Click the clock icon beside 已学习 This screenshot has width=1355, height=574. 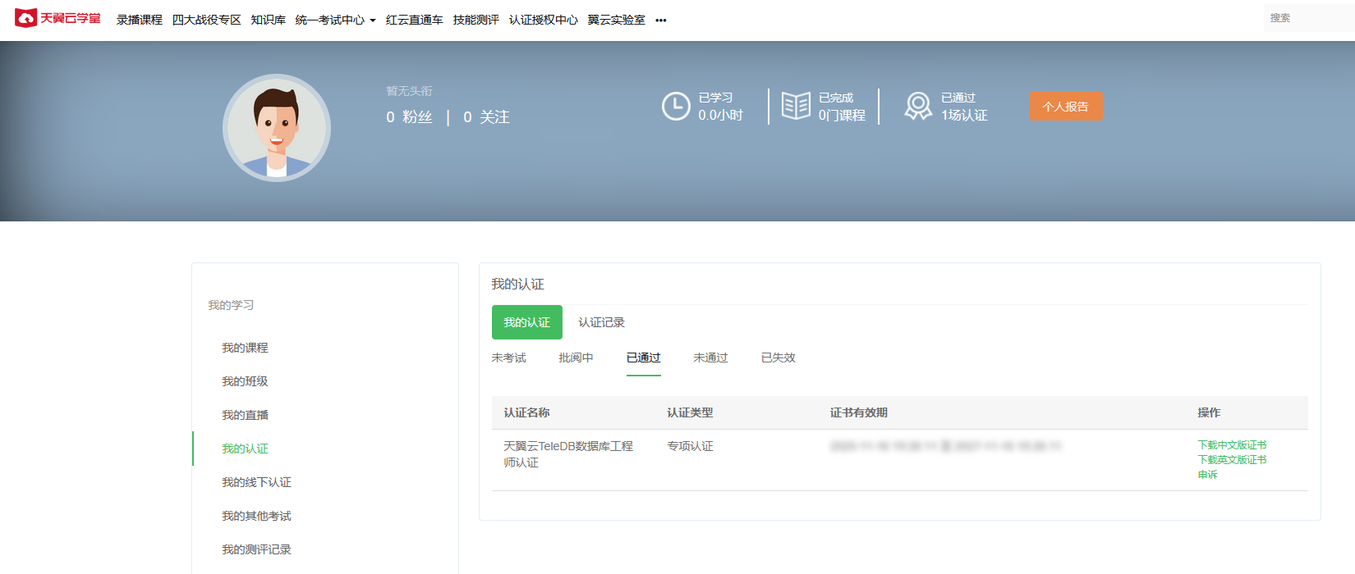676,107
